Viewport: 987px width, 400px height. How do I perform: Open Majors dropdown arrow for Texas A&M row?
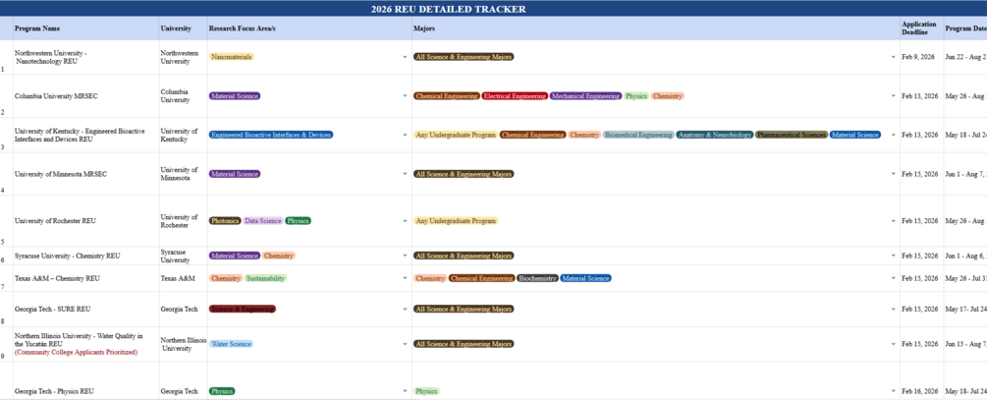[893, 278]
